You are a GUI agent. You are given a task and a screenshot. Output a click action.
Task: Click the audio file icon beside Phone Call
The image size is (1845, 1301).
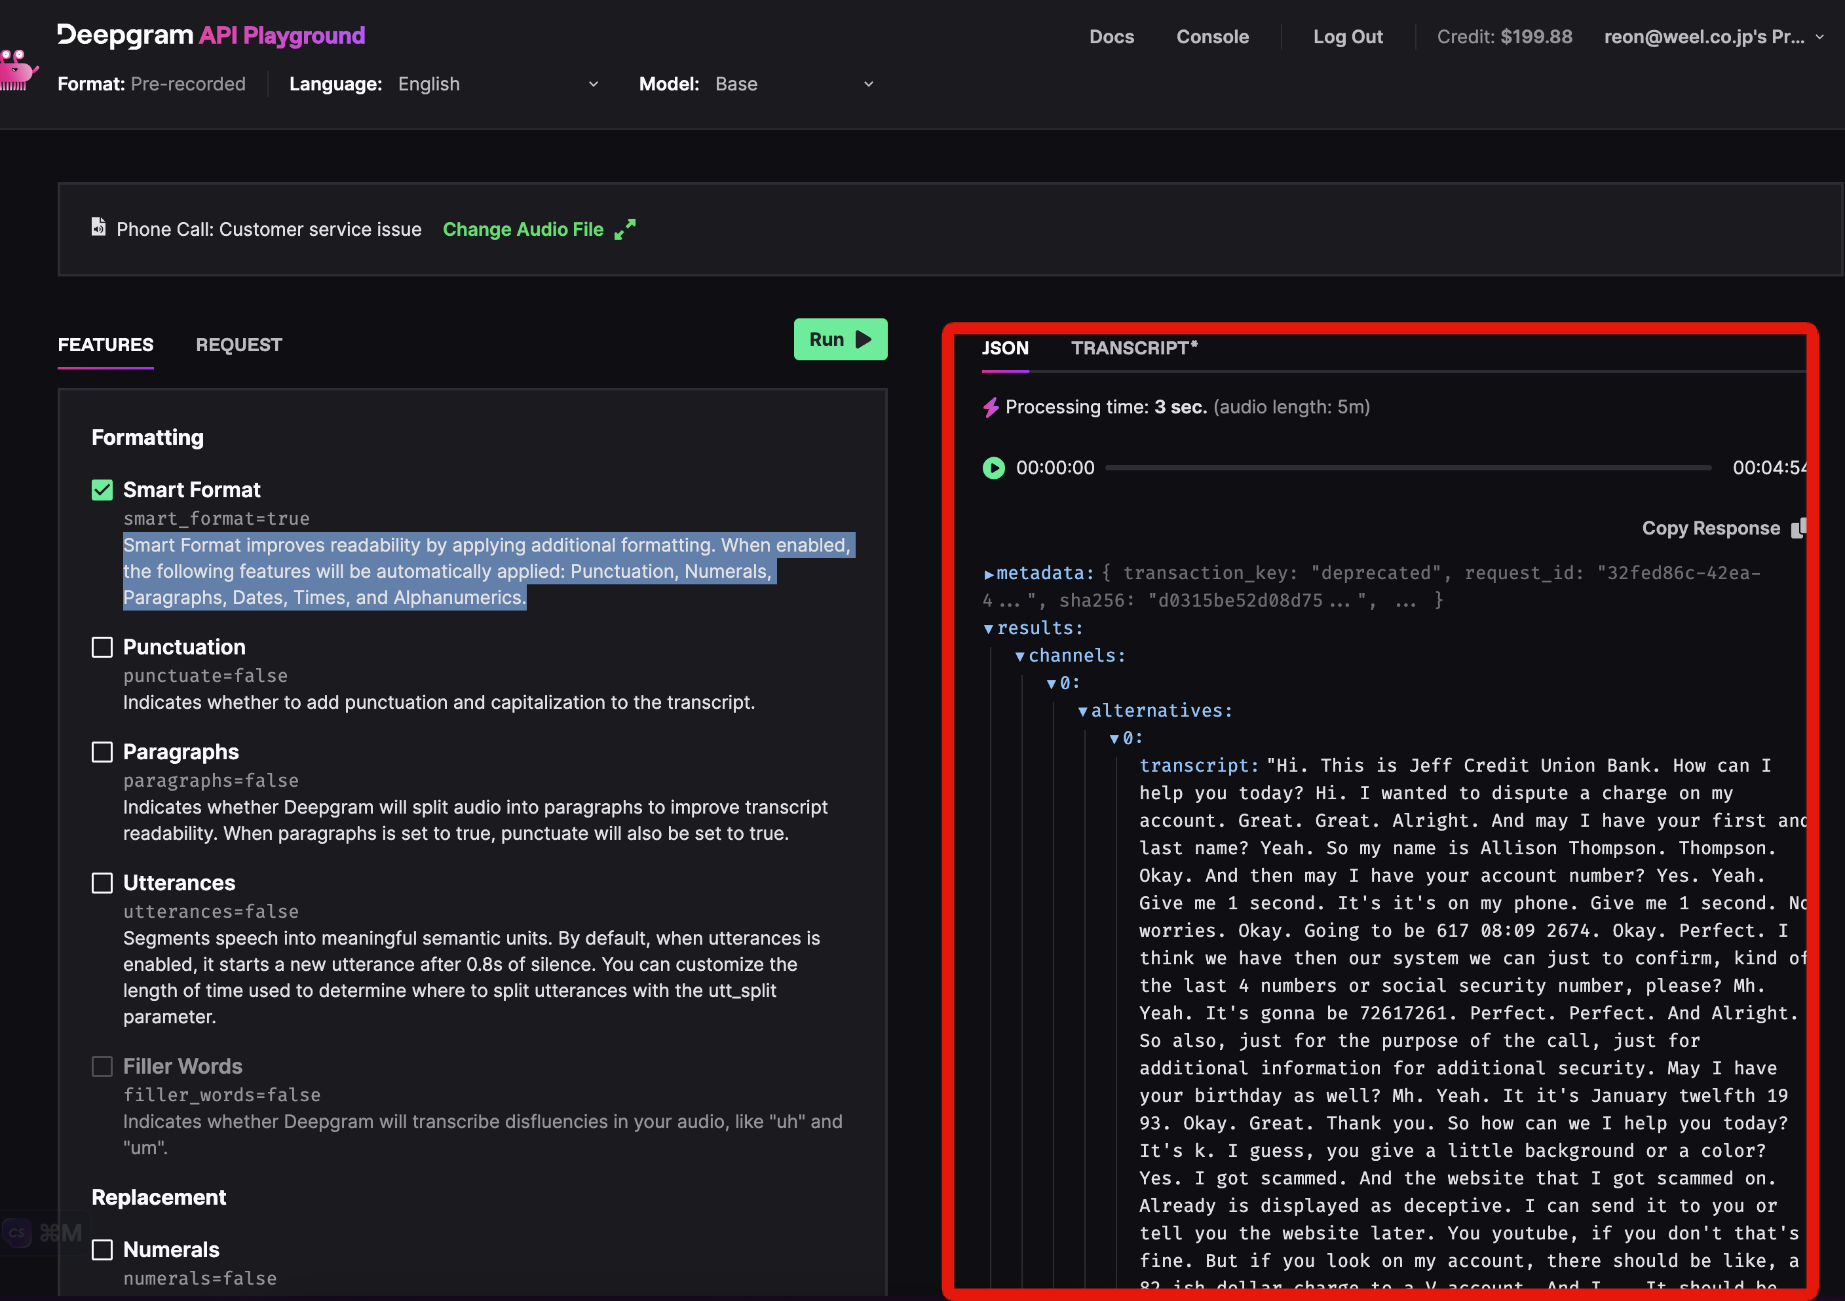98,227
